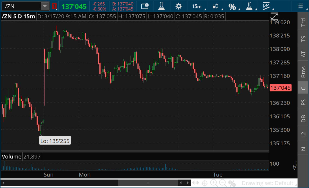Click the volume value 21,897
Image resolution: width=309 pixels, height=188 pixels.
[x=32, y=156]
